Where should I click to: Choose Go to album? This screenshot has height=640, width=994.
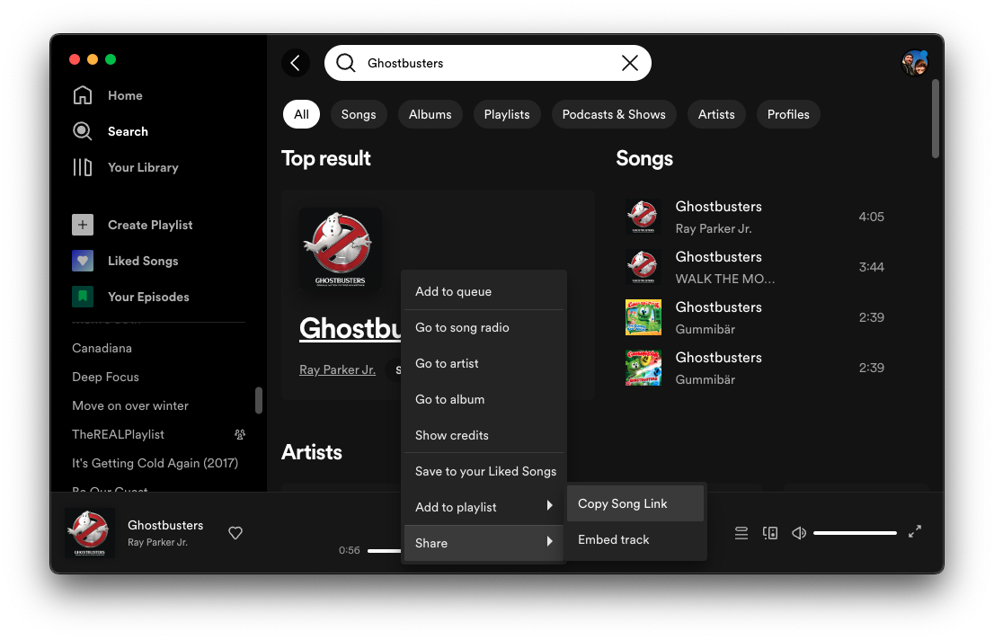(x=484, y=400)
